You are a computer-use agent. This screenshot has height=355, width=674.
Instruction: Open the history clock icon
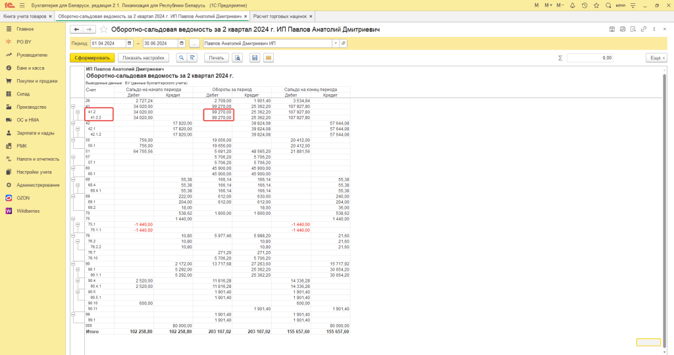(584, 5)
